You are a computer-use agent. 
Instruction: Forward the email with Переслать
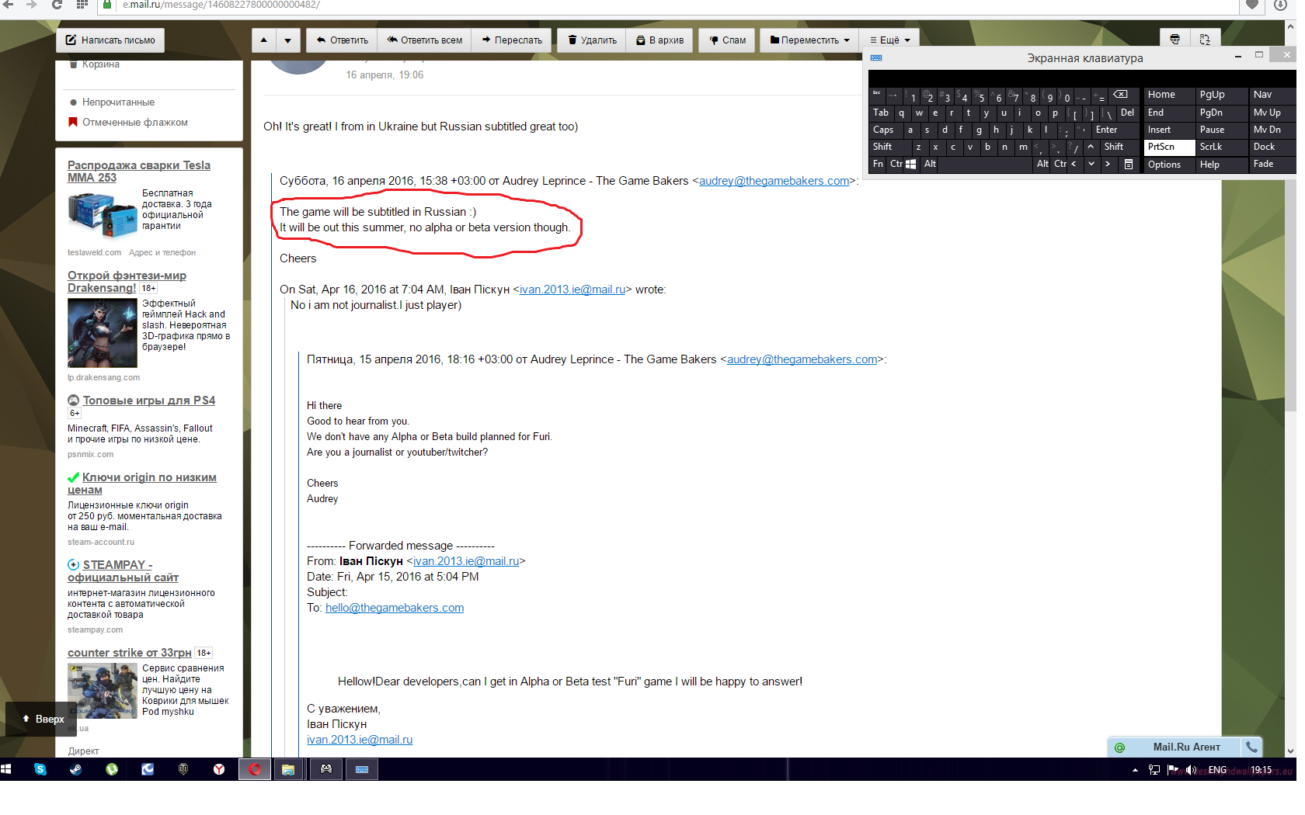tap(512, 40)
